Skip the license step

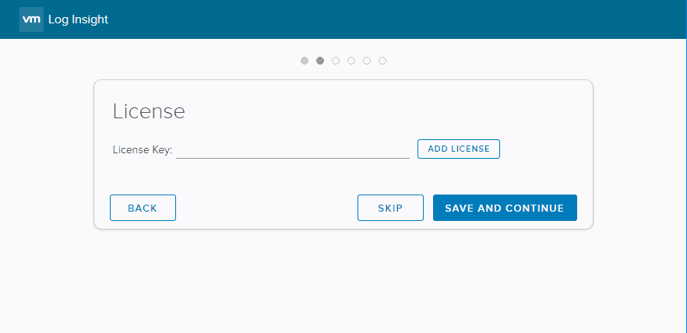tap(390, 208)
